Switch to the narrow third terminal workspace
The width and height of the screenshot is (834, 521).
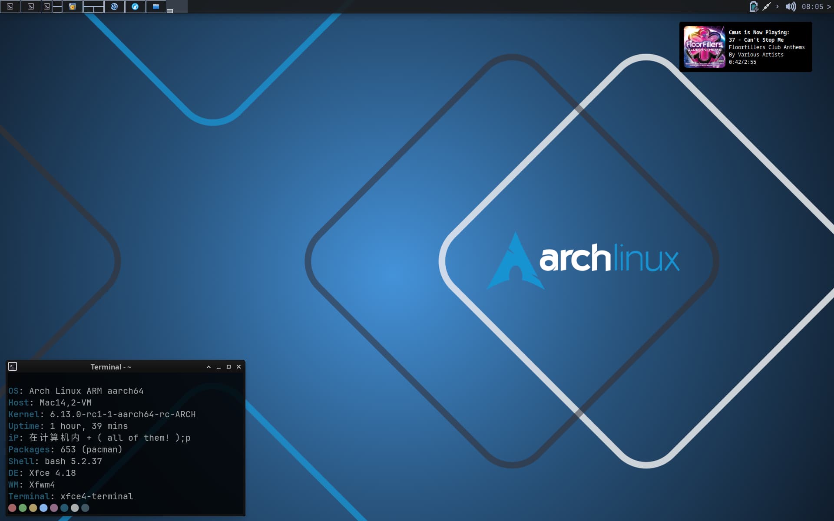[47, 7]
